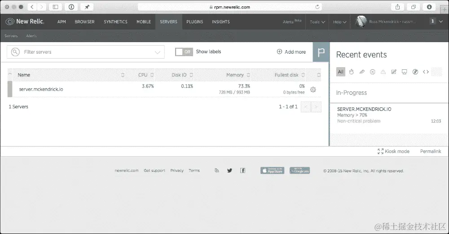This screenshot has width=449, height=234.
Task: Click the 728 MB / 993 MB text
Action: (x=234, y=92)
